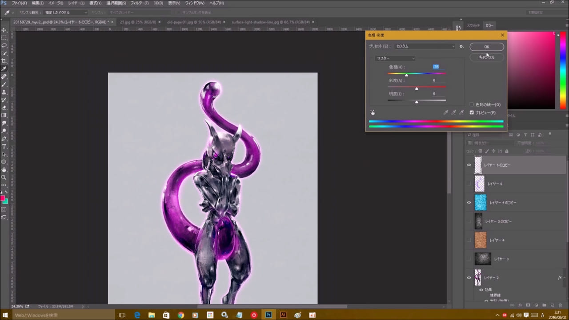Screen dimensions: 569x320
Task: Enable the 色彩の統一 checkbox
Action: pos(472,104)
